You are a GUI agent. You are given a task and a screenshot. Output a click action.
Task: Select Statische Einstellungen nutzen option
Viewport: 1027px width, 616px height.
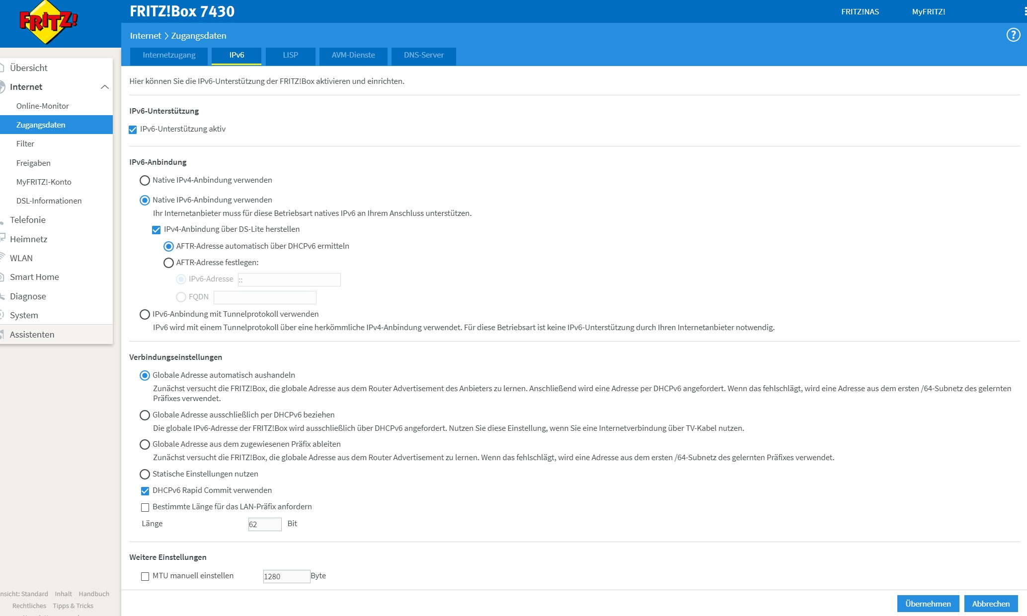click(x=145, y=474)
